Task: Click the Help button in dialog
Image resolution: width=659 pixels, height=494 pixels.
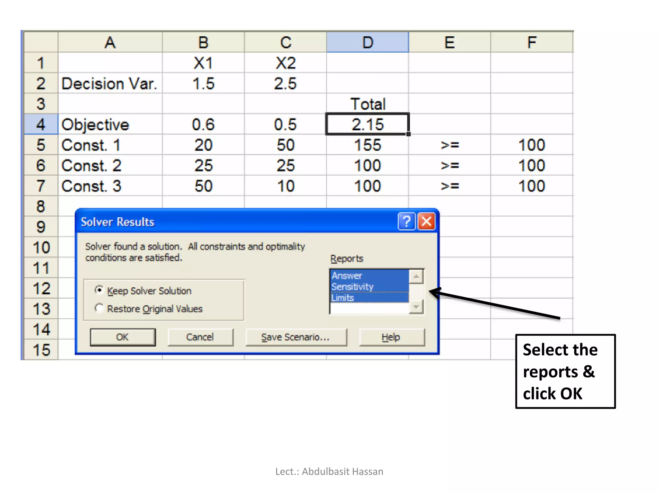Action: (392, 337)
